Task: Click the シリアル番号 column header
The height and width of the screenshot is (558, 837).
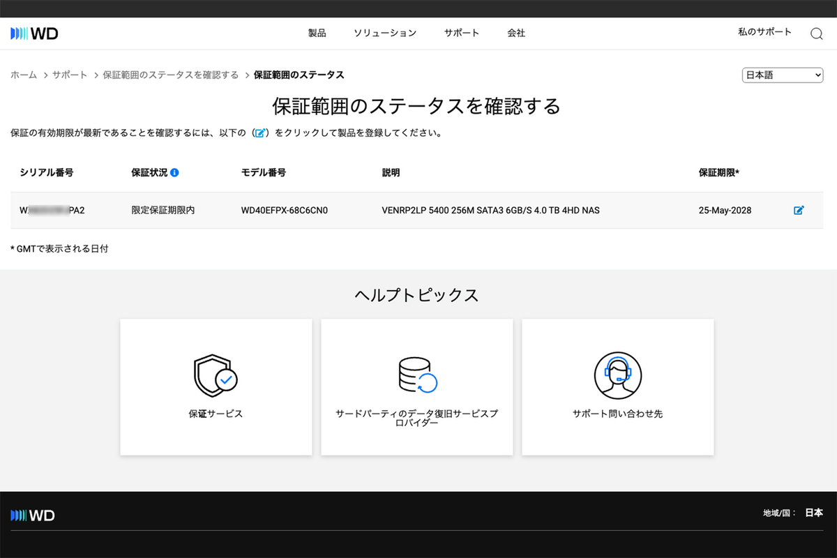Action: click(x=47, y=172)
